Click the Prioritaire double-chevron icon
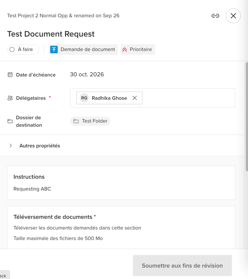The width and height of the screenshot is (248, 279). click(124, 50)
